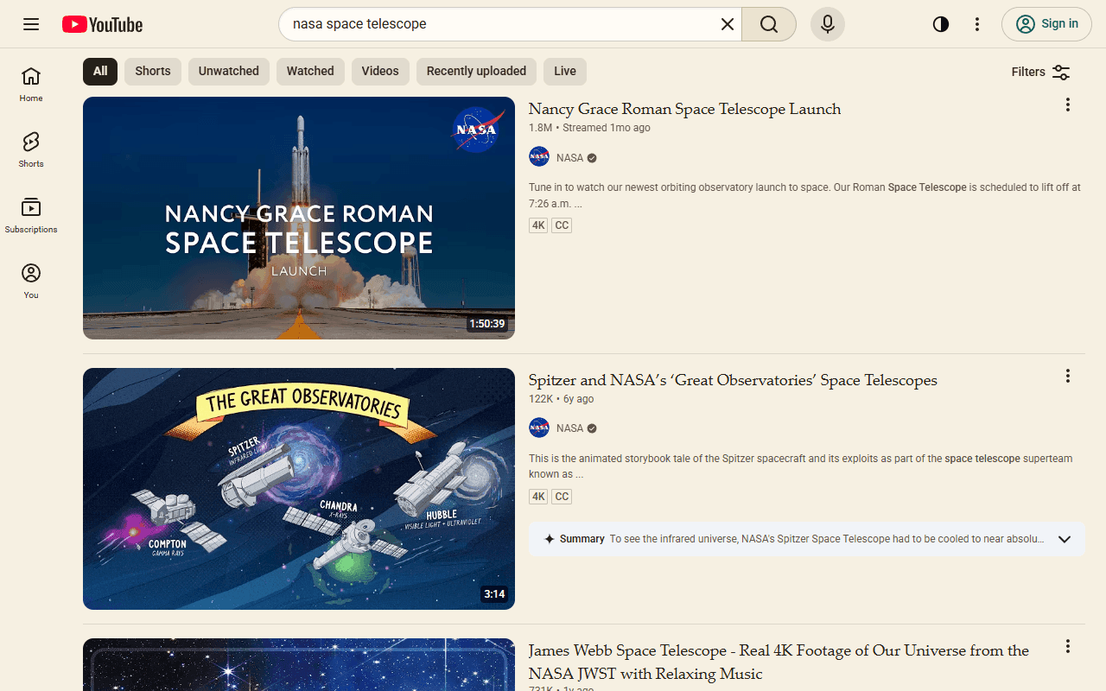This screenshot has height=691, width=1106.
Task: Click the 4K badge on Spitzer video
Action: point(538,497)
